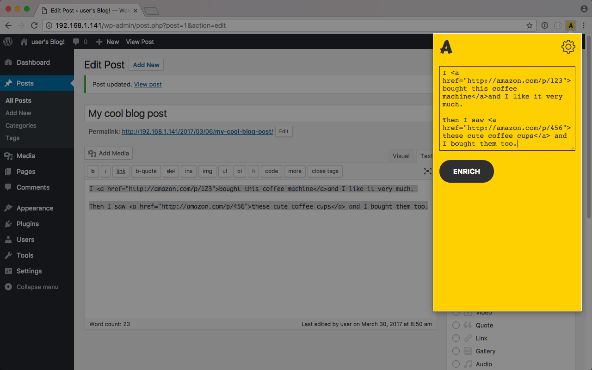
Task: Select the Link post format radio button
Action: pyautogui.click(x=456, y=338)
